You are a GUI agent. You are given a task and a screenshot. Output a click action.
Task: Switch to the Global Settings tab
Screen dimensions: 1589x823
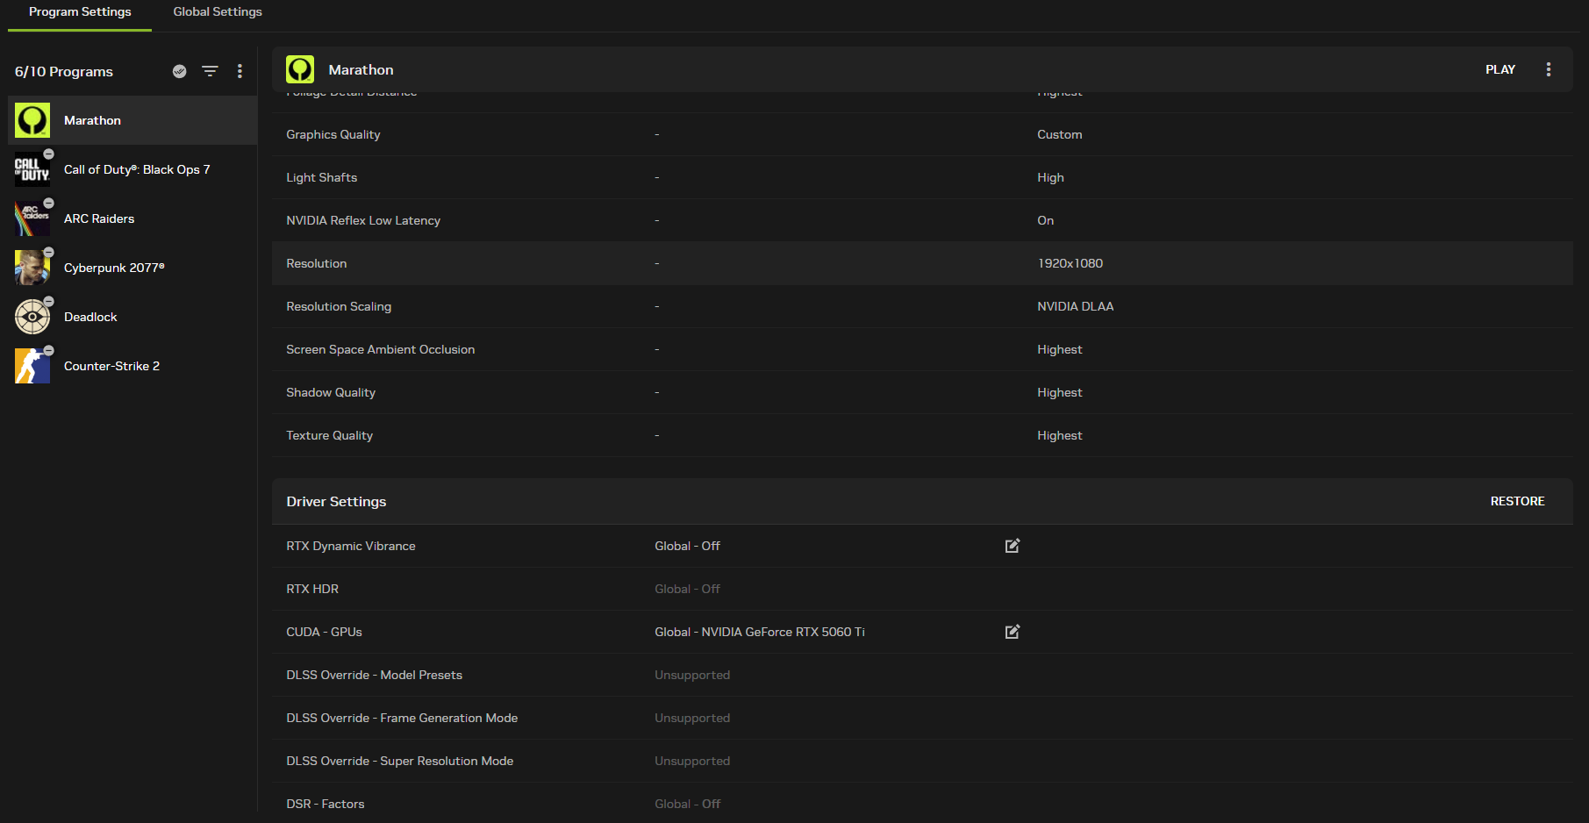[x=218, y=12]
